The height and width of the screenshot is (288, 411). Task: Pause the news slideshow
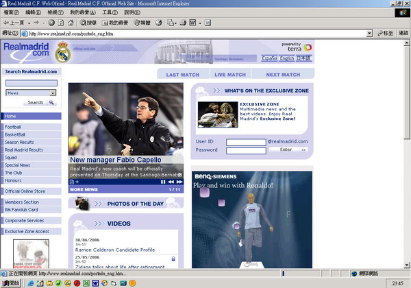point(163,182)
